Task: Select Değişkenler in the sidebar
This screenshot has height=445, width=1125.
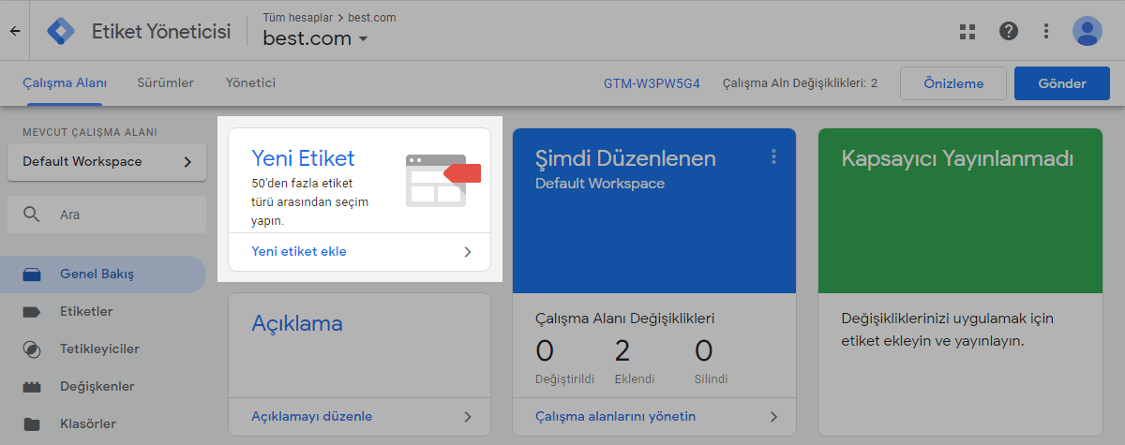Action: (x=103, y=387)
